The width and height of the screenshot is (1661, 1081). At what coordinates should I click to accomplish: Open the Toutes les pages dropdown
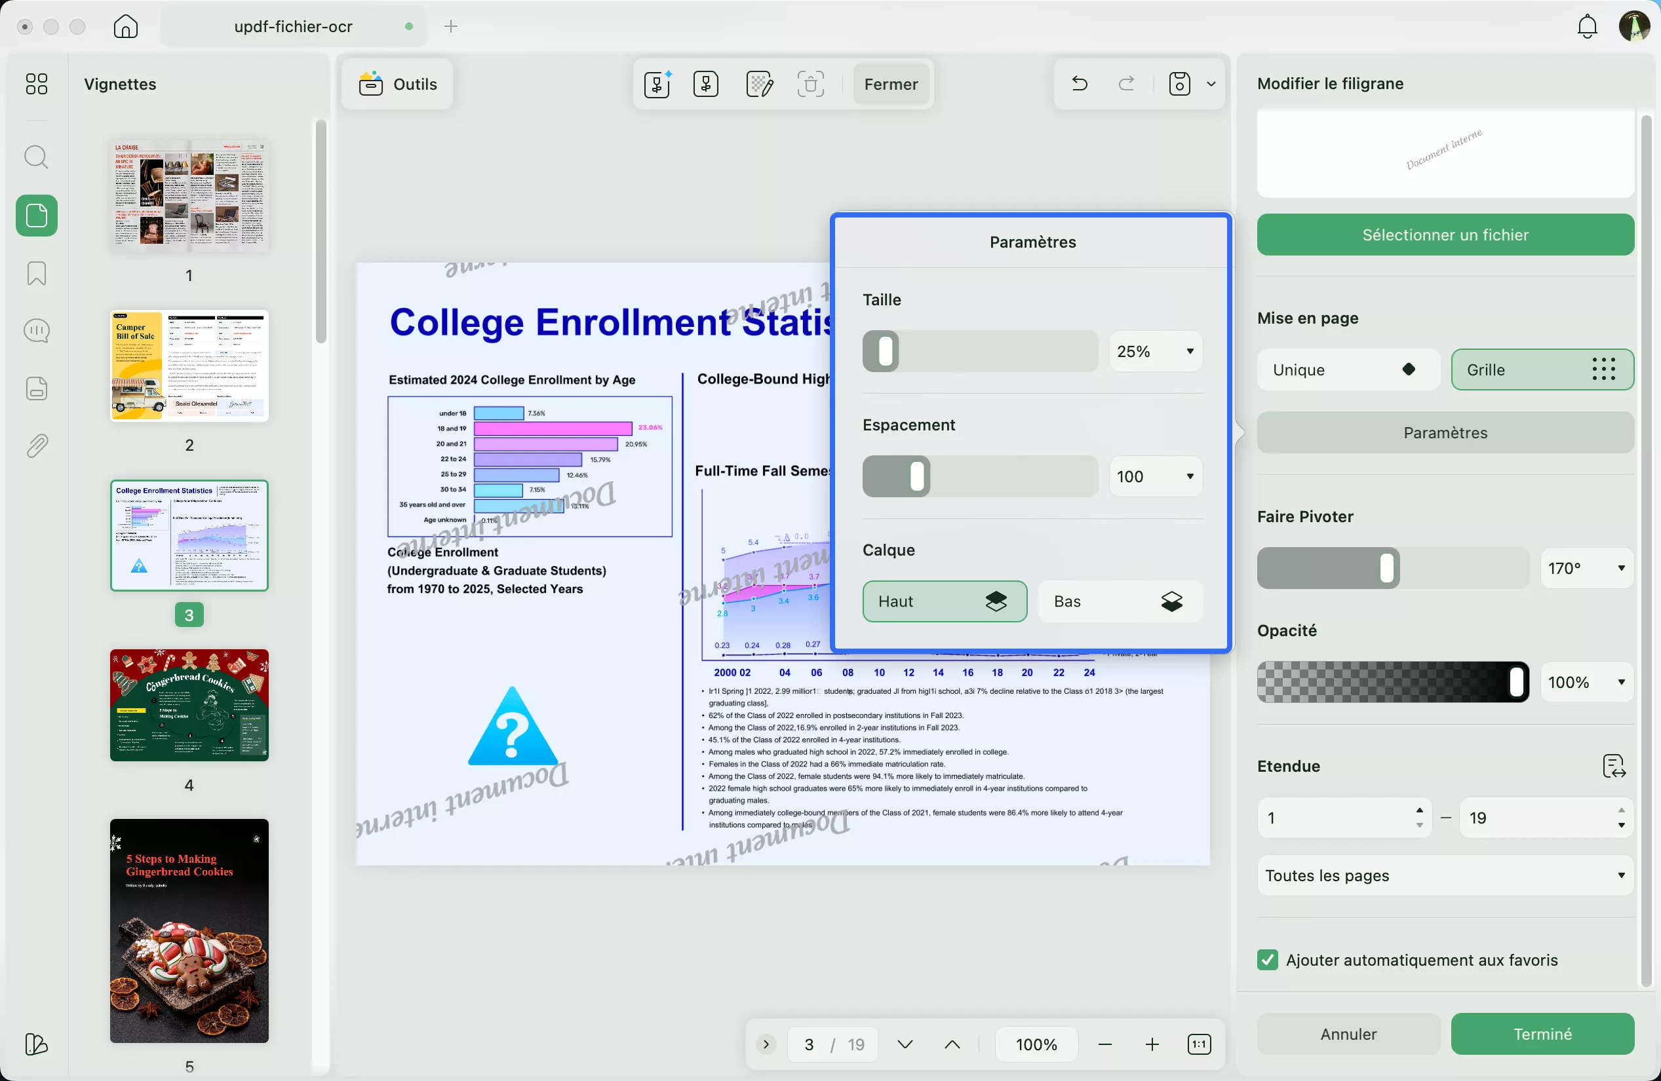(1445, 875)
